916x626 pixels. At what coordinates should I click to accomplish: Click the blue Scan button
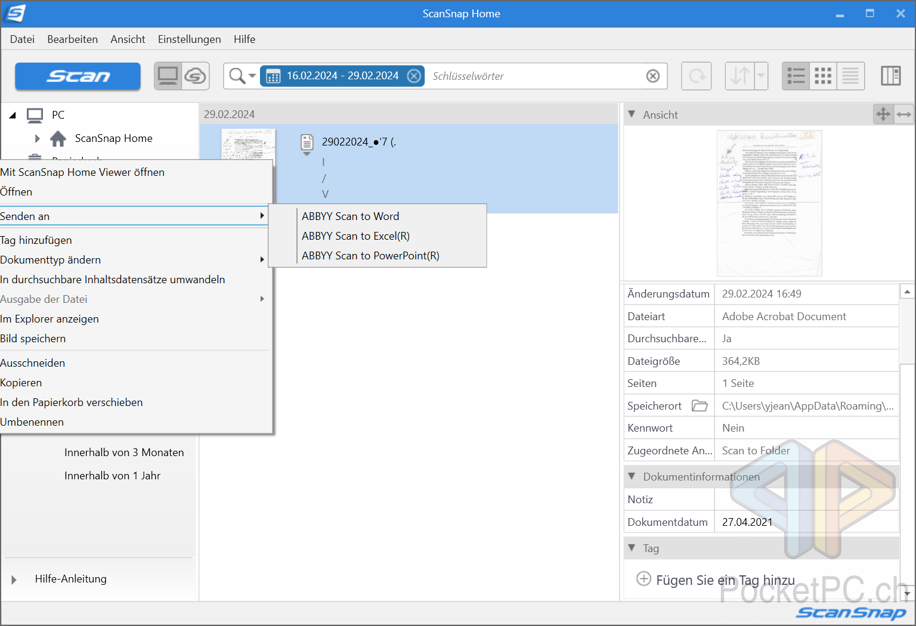(78, 76)
